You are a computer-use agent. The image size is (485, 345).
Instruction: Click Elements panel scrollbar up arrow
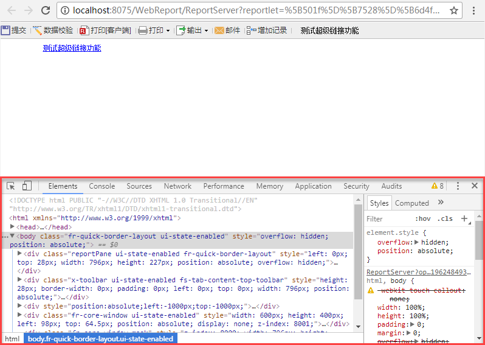point(358,200)
